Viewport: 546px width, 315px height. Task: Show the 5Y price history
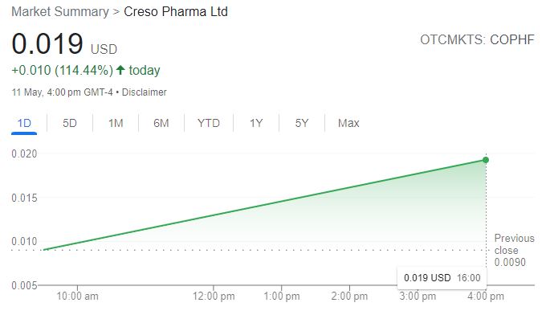click(x=302, y=124)
